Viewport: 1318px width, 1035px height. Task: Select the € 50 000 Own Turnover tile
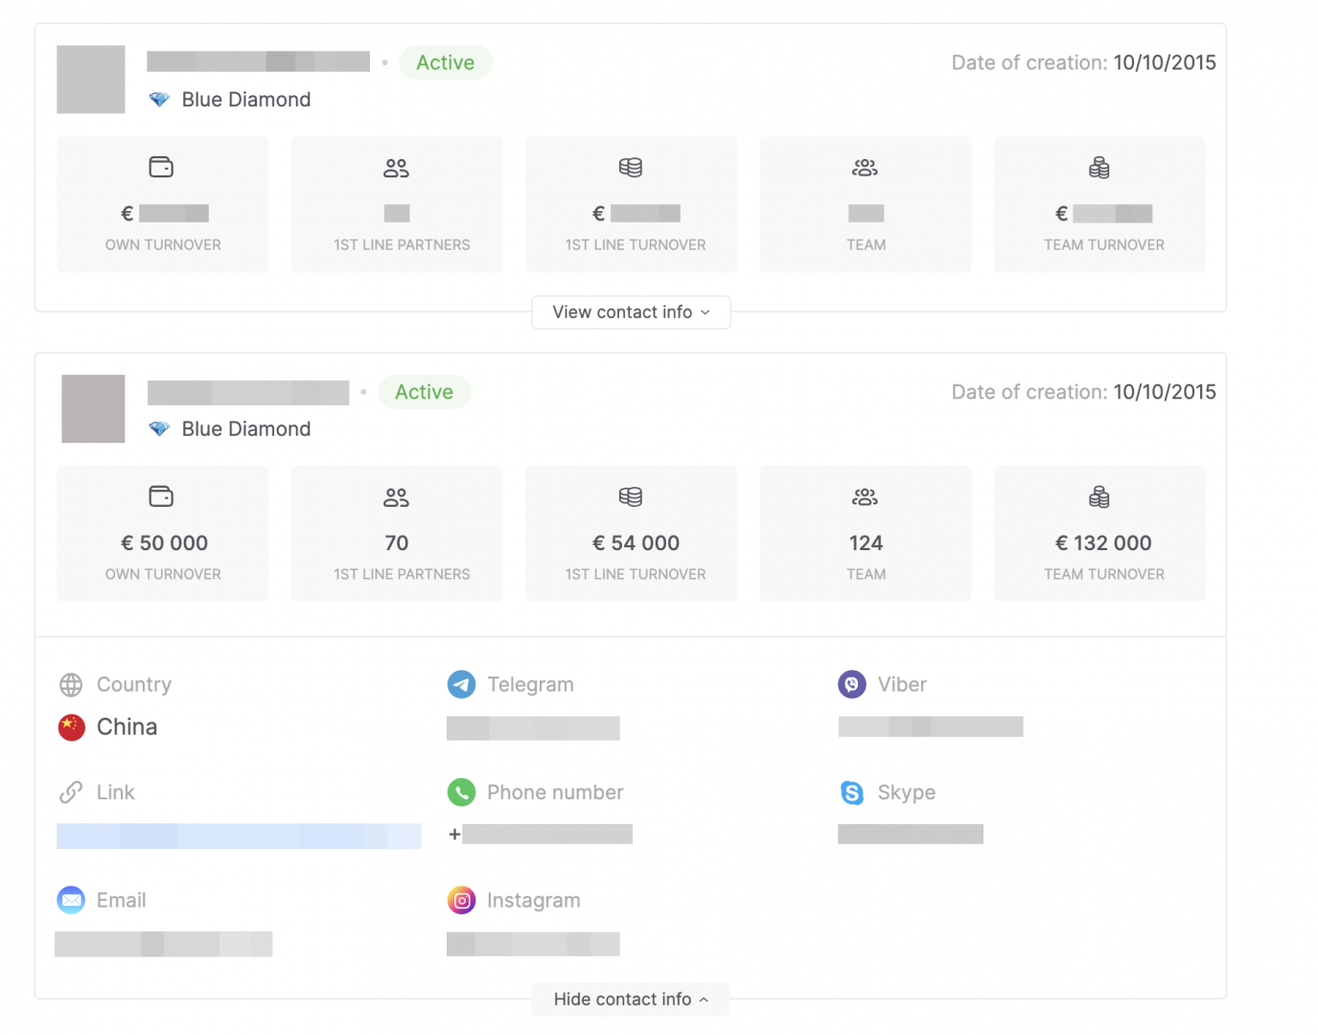point(163,534)
